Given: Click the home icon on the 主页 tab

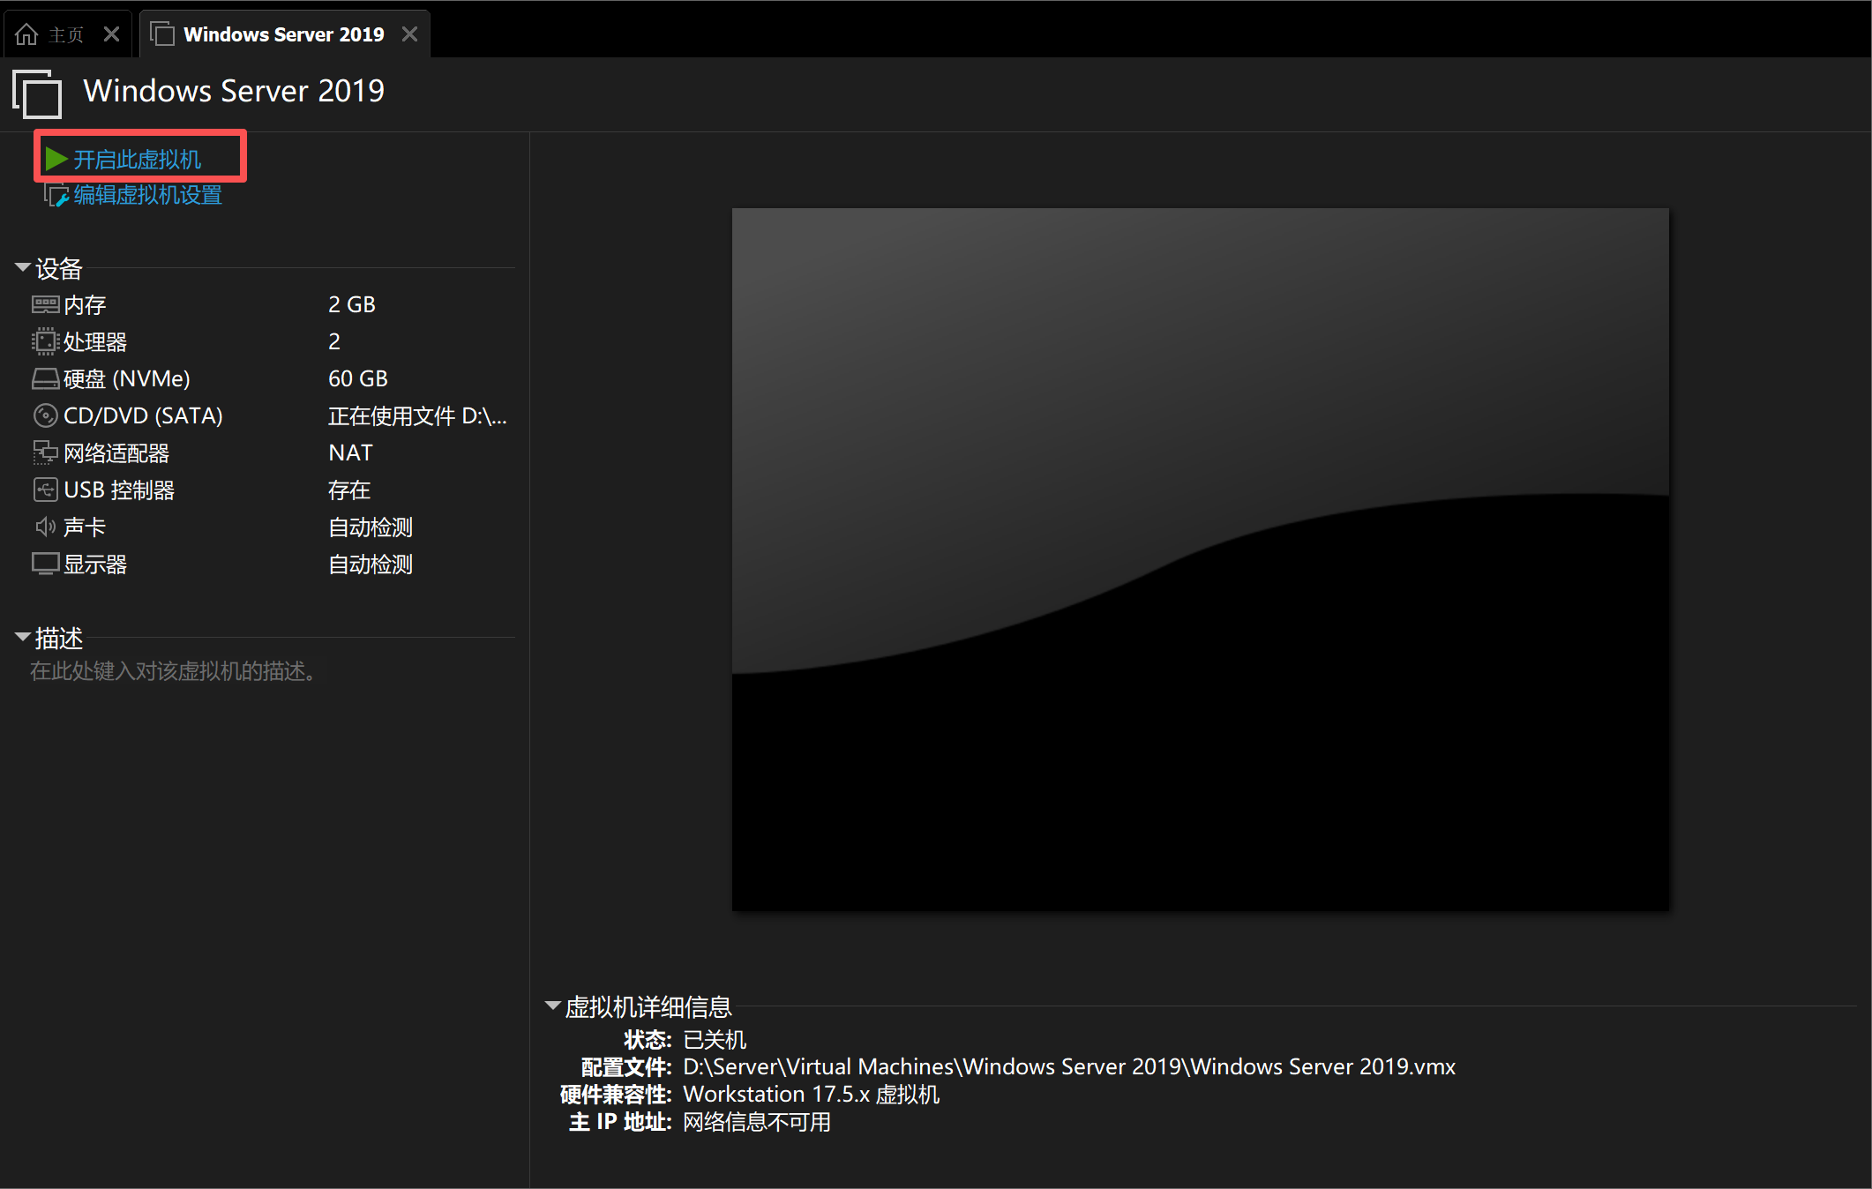Looking at the screenshot, I should pyautogui.click(x=27, y=34).
